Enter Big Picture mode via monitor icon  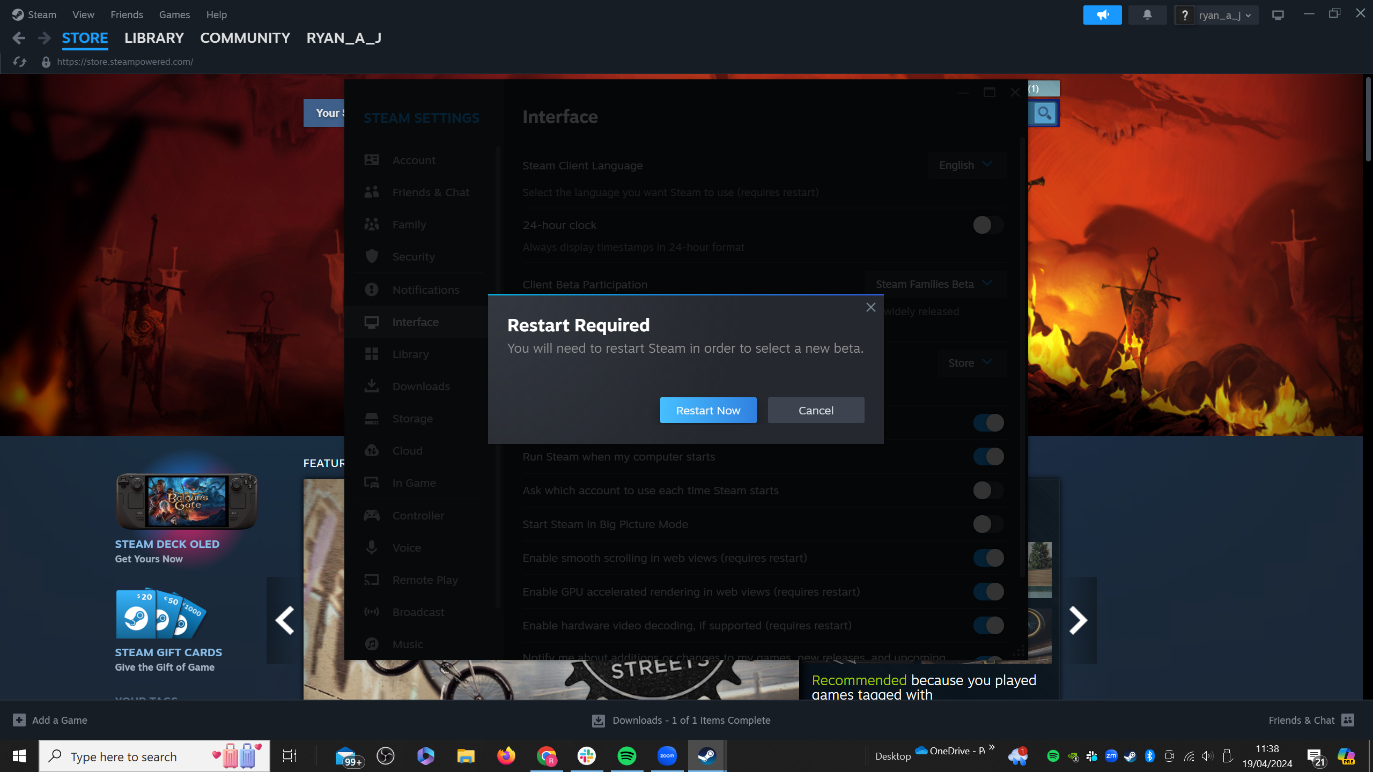[x=1278, y=15]
